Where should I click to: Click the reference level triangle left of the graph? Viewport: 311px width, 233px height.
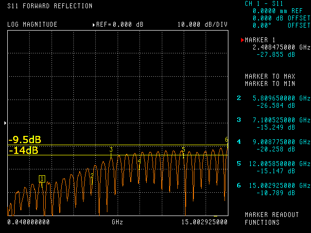click(5, 123)
